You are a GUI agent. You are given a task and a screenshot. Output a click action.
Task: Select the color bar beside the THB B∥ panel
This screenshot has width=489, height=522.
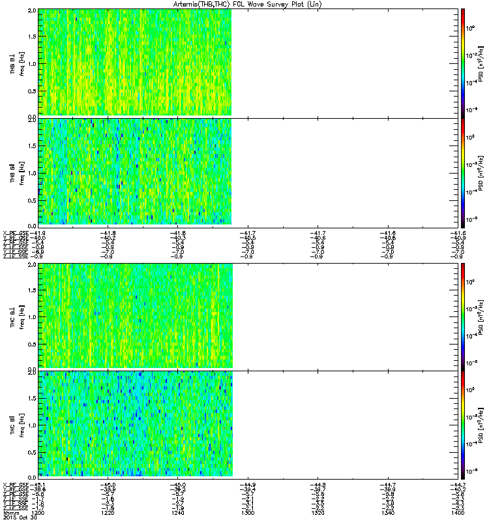463,173
